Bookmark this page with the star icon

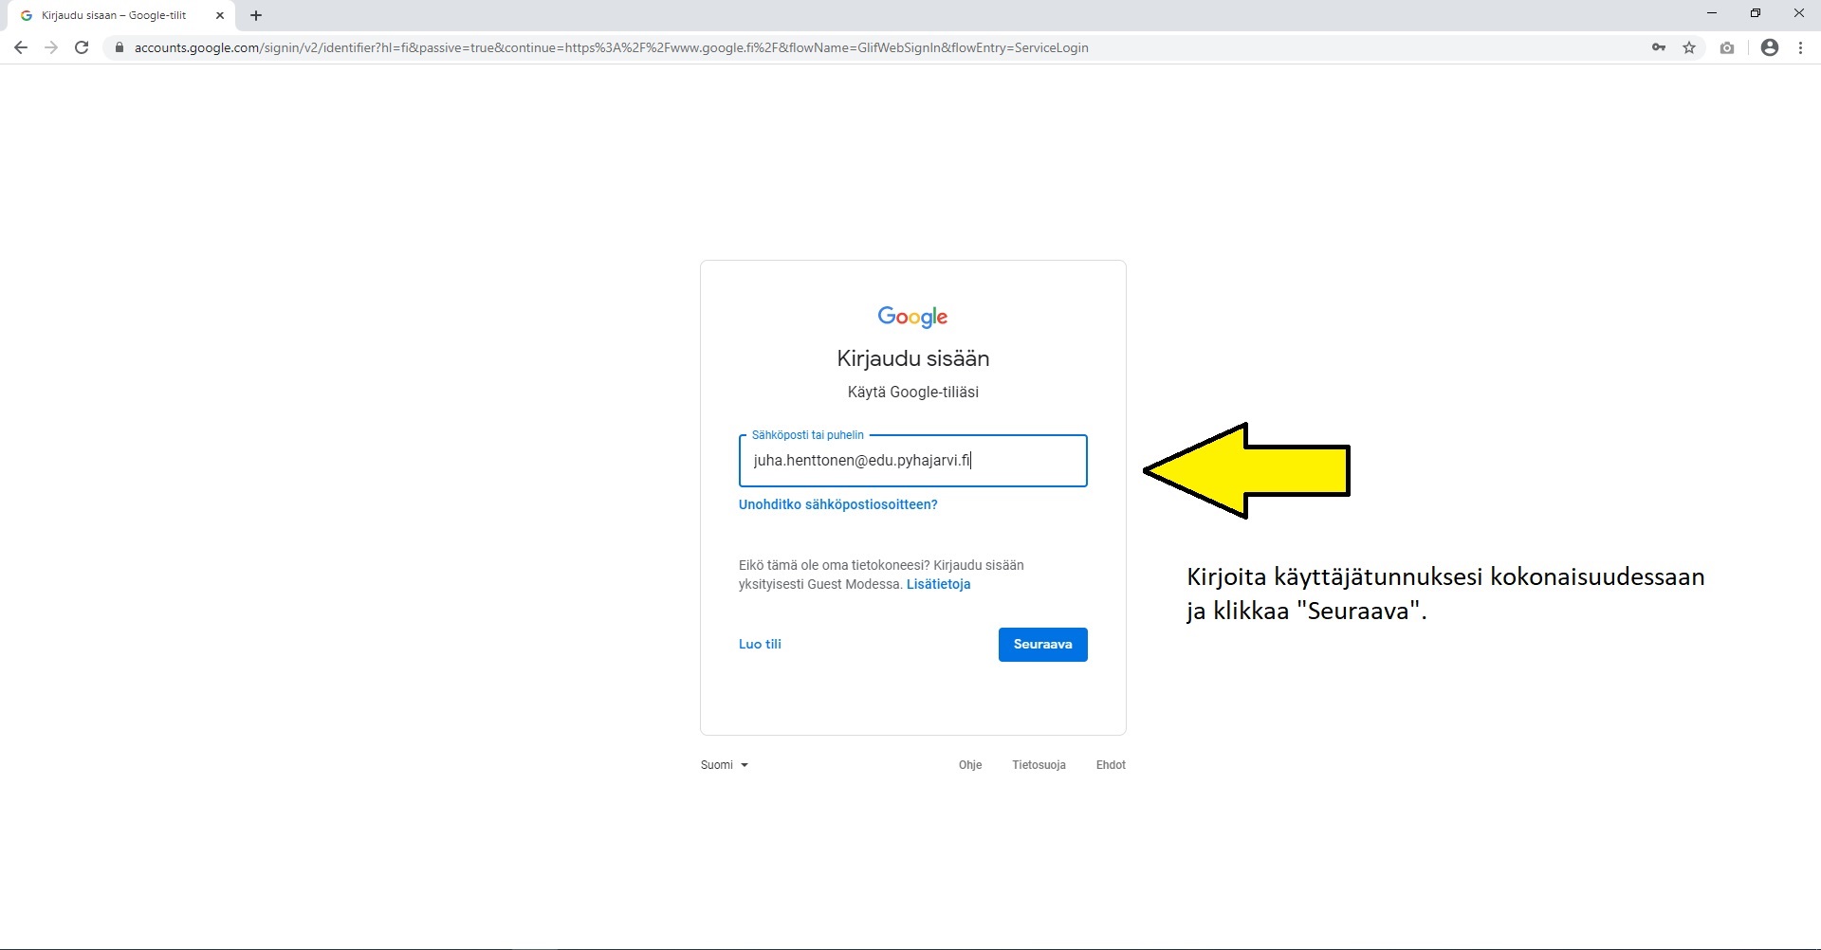[1689, 47]
